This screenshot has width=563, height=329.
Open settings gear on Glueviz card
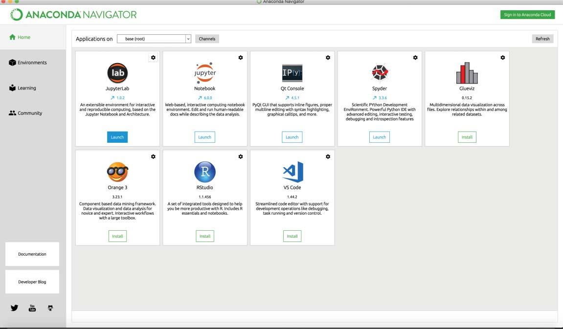pyautogui.click(x=503, y=57)
